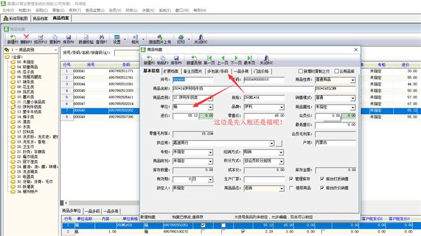The width and height of the screenshot is (421, 236).
Task: Open the 库存(T) menu in menu bar
Action: click(75, 10)
